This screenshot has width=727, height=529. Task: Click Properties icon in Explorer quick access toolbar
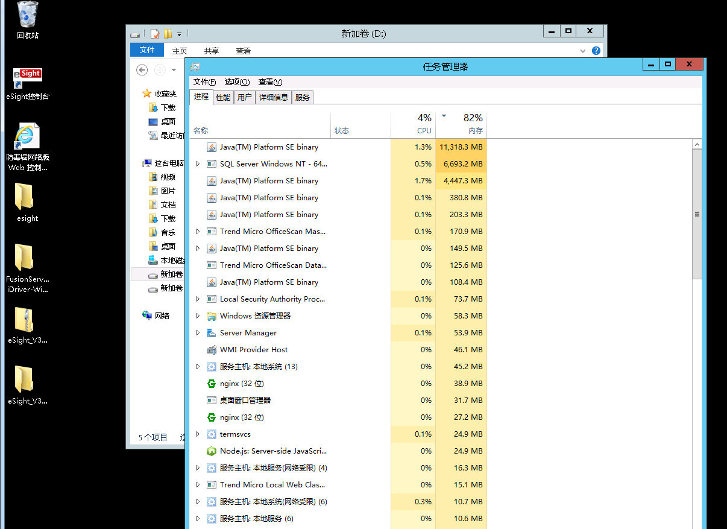click(155, 34)
